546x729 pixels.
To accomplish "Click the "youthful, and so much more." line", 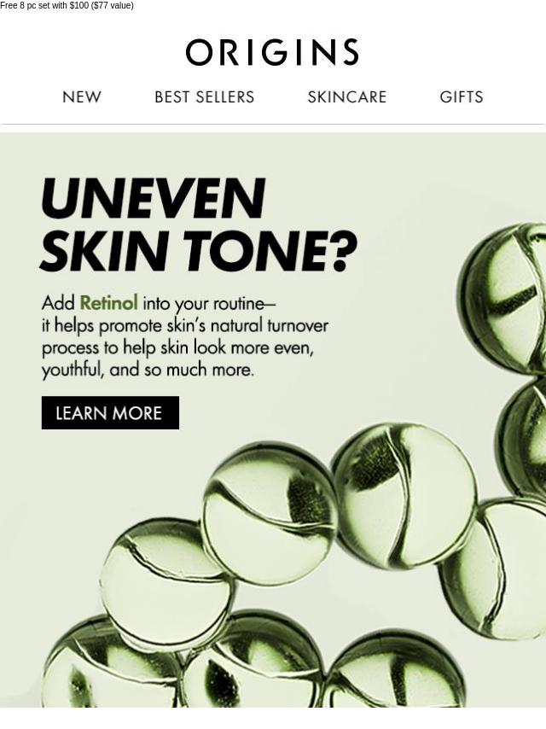I will pyautogui.click(x=148, y=370).
